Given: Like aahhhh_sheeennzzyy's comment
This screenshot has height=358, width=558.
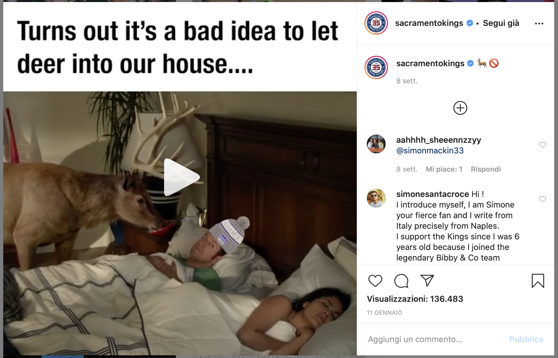Looking at the screenshot, I should (x=542, y=145).
